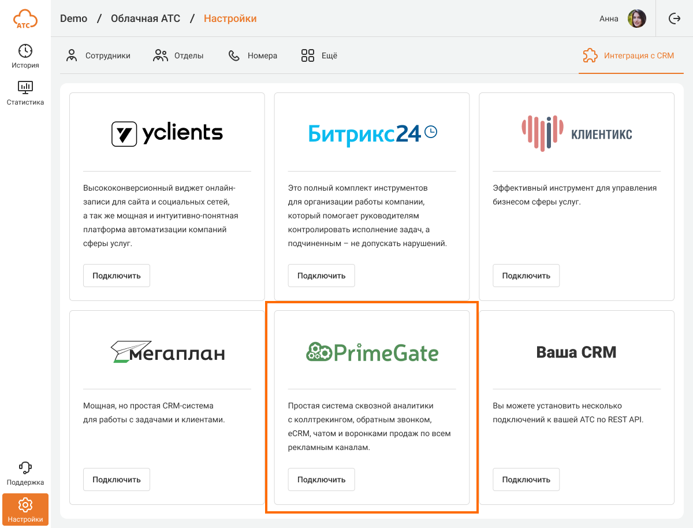
Task: Open the Статистика chart icon
Action: [25, 88]
